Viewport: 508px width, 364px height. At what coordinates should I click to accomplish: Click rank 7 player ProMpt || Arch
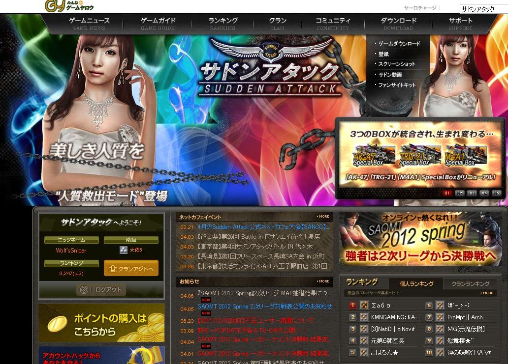tap(465, 317)
